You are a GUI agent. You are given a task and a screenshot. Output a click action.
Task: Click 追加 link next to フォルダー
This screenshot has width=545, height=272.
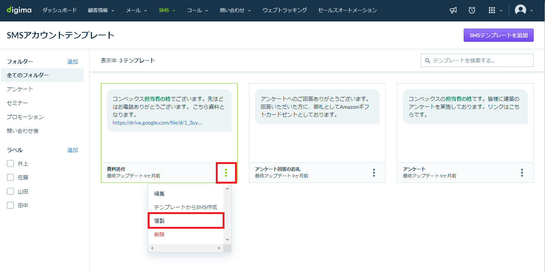pyautogui.click(x=73, y=62)
